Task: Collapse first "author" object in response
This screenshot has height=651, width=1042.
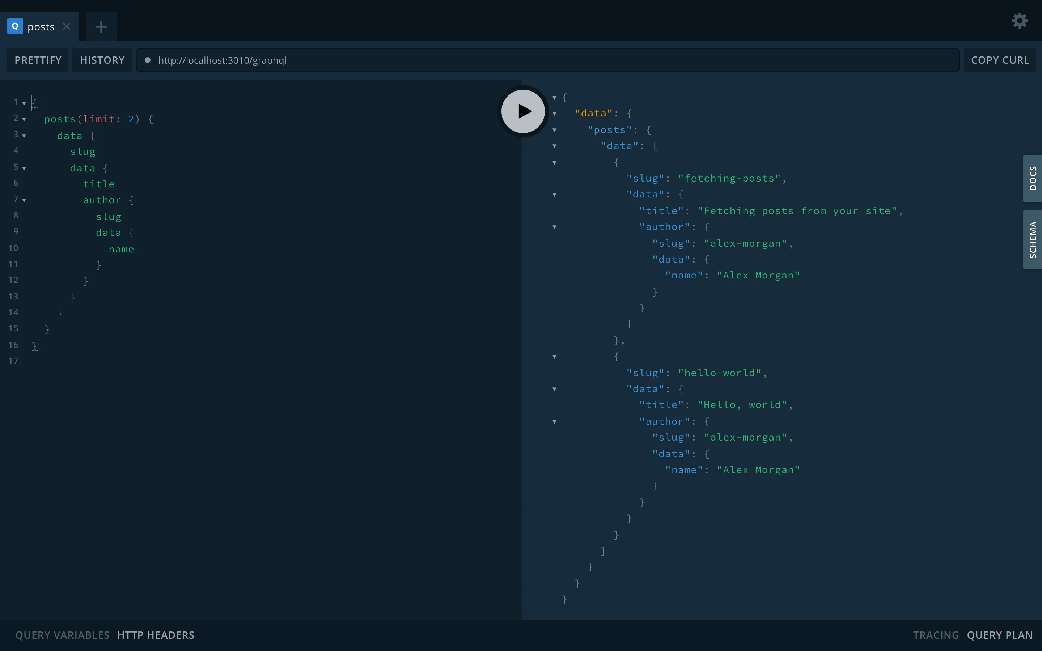Action: click(x=555, y=227)
